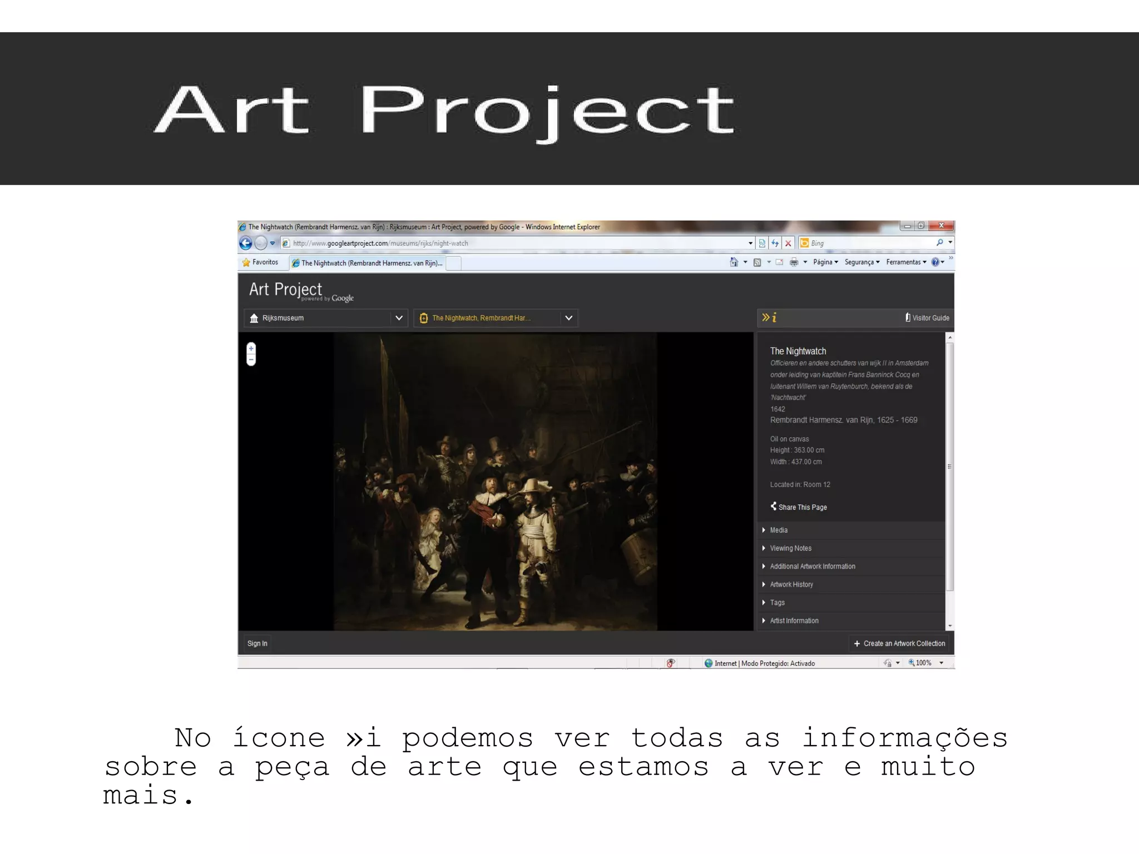Click the info panel vertical scrollbar
Screen dimensions: 1139x854
pyautogui.click(x=950, y=467)
